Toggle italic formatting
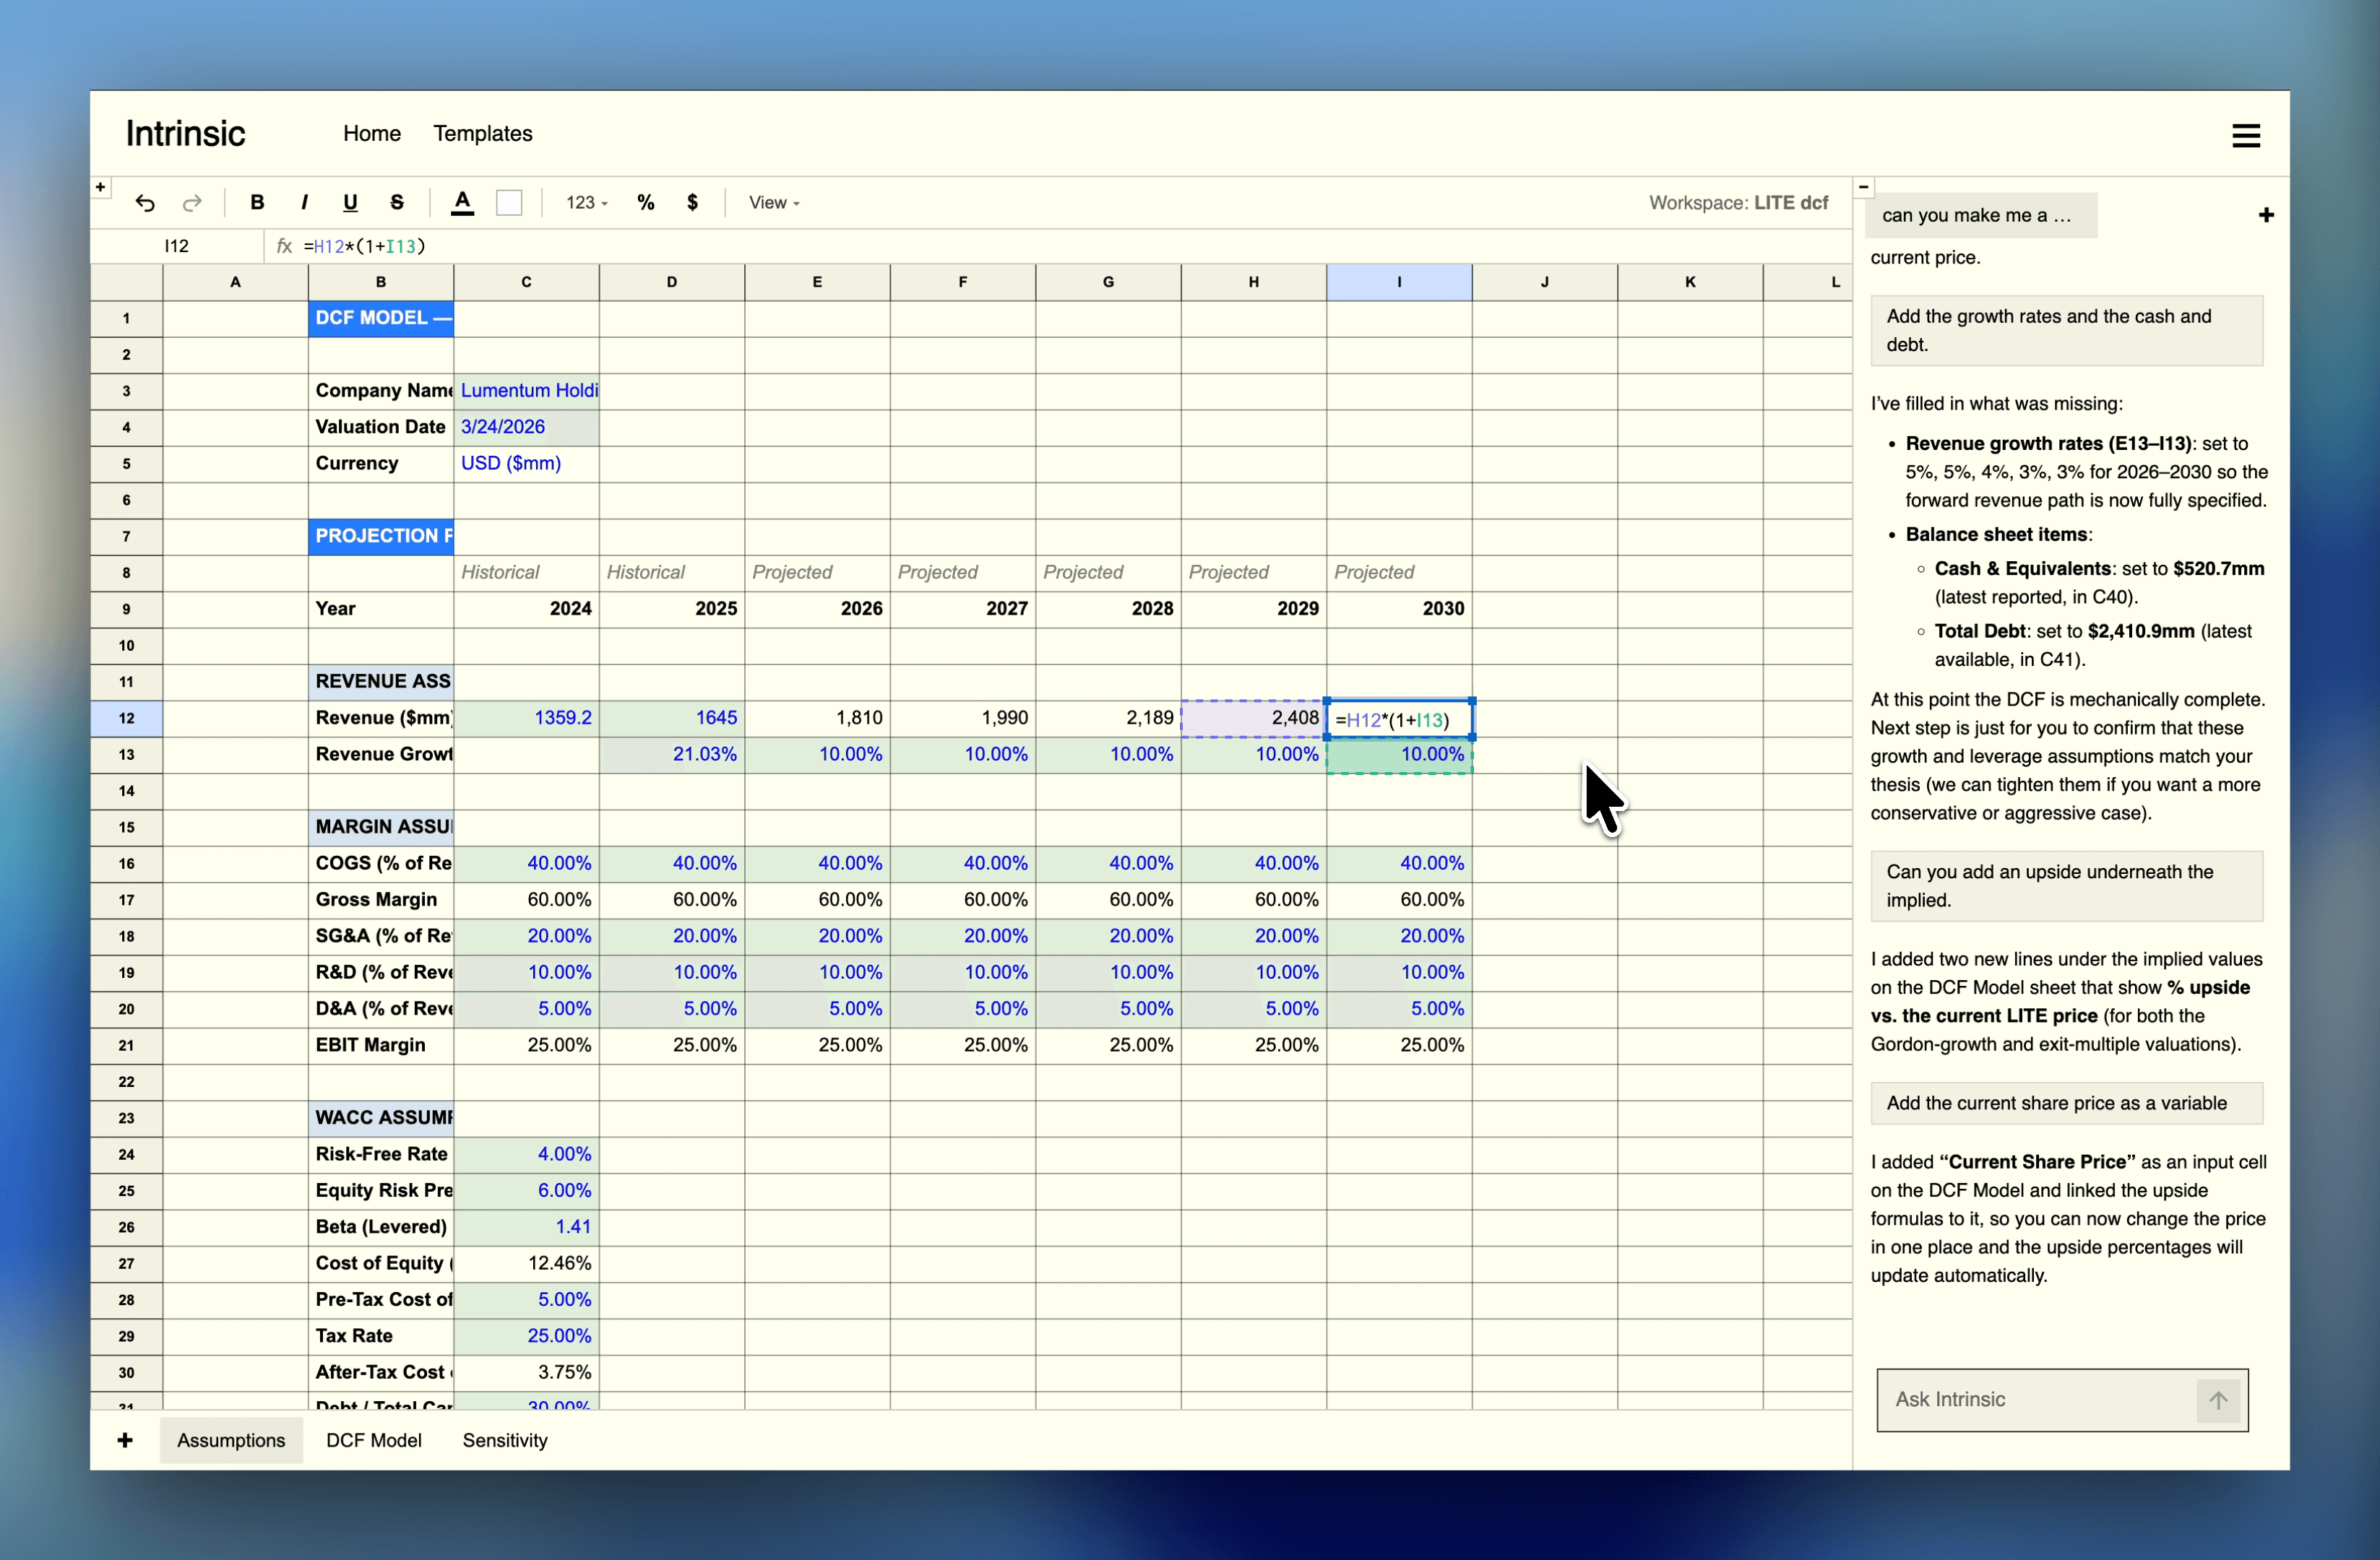Image resolution: width=2380 pixels, height=1560 pixels. point(303,202)
